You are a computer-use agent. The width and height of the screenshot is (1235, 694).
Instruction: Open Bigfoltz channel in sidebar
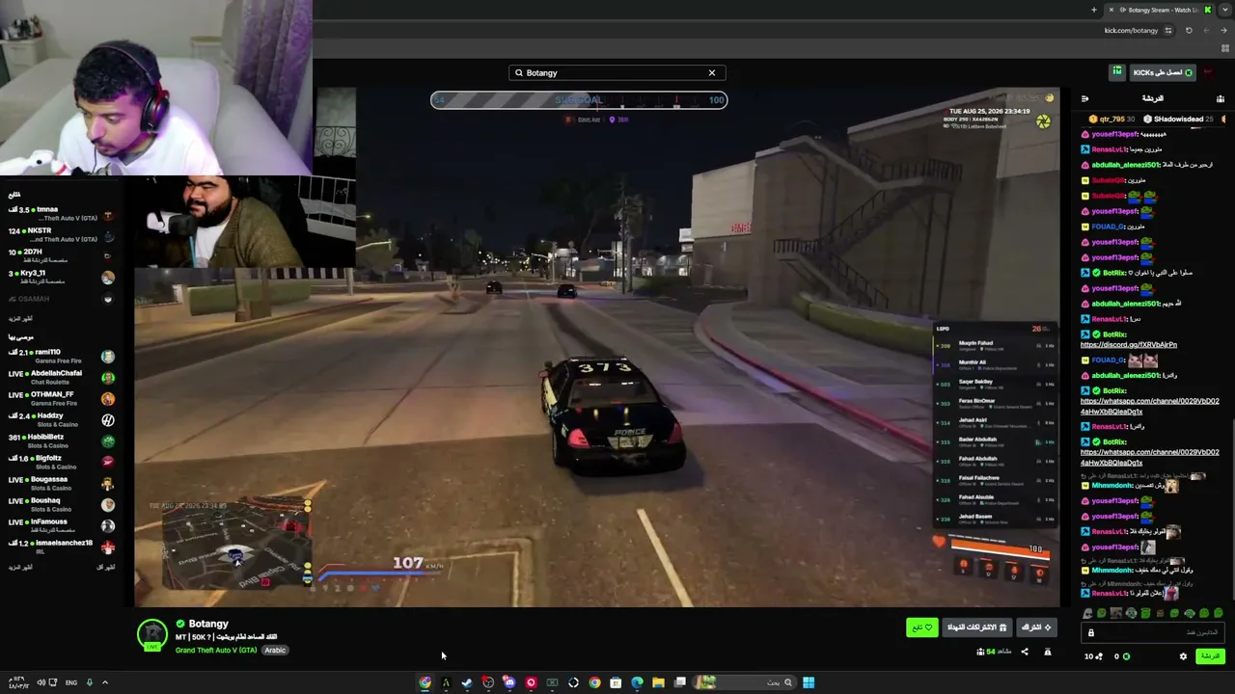[x=60, y=463]
